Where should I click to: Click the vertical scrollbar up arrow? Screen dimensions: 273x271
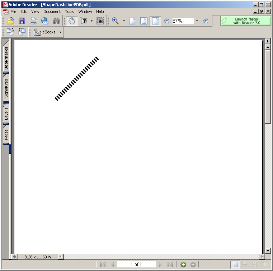[268, 47]
